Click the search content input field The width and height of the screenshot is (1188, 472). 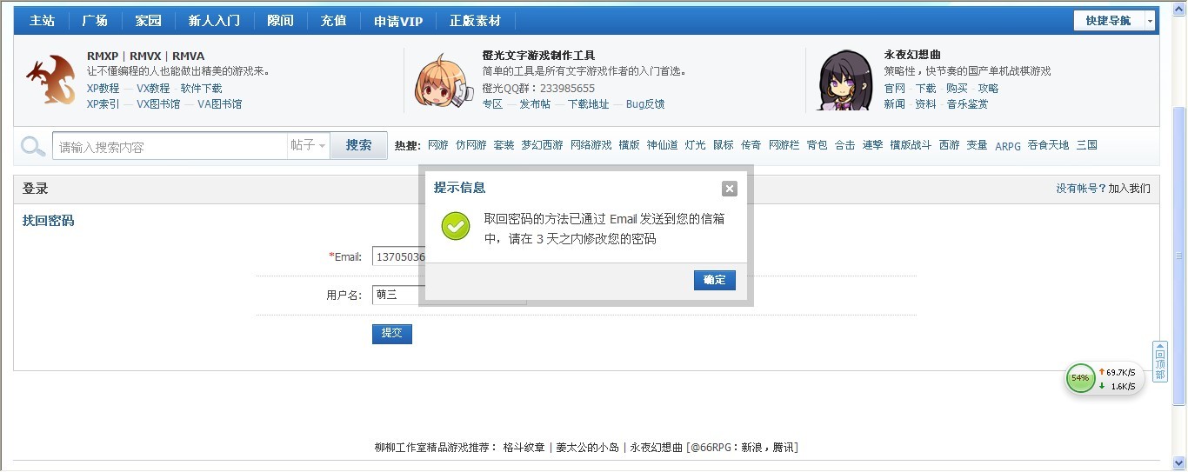click(x=170, y=146)
